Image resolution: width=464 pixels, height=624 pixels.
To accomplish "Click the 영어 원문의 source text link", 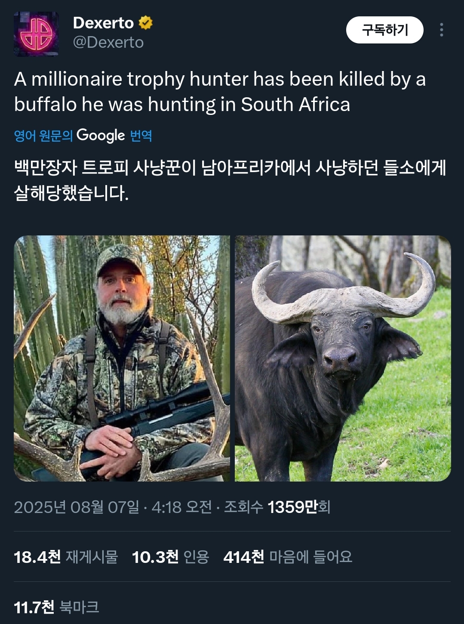I will (x=43, y=136).
